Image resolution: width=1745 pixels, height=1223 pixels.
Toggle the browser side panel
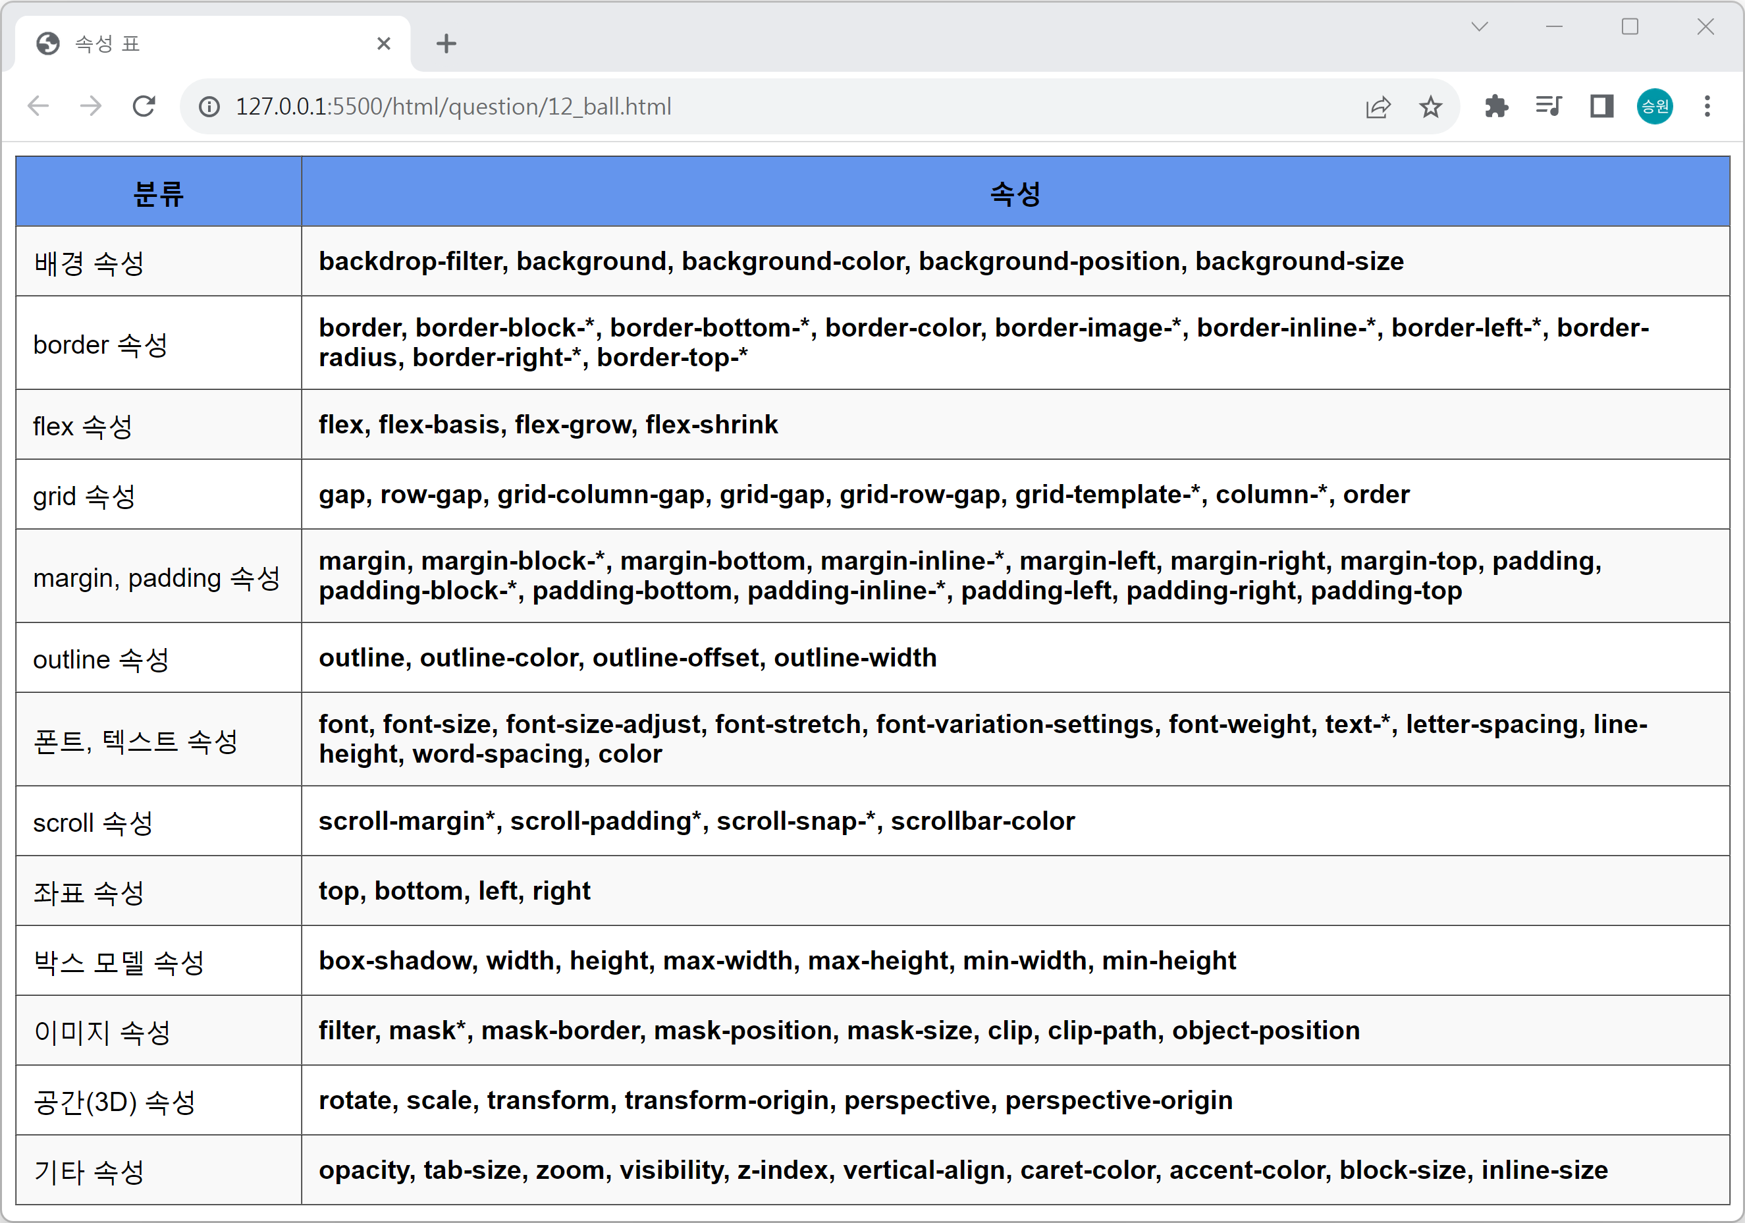coord(1601,107)
